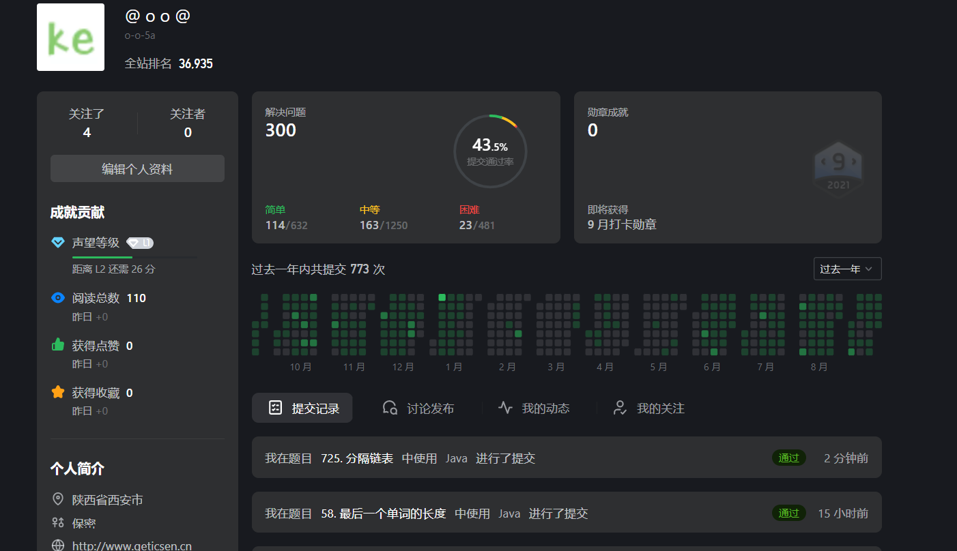Click the 阅读总数 110 stat
Viewport: 957px width, 551px height.
point(109,298)
